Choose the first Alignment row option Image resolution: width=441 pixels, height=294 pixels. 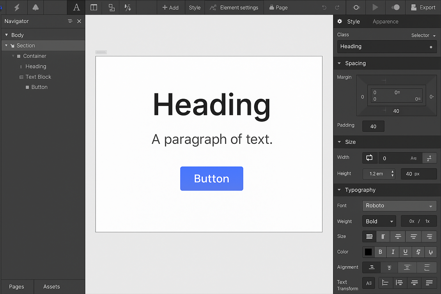point(372,267)
